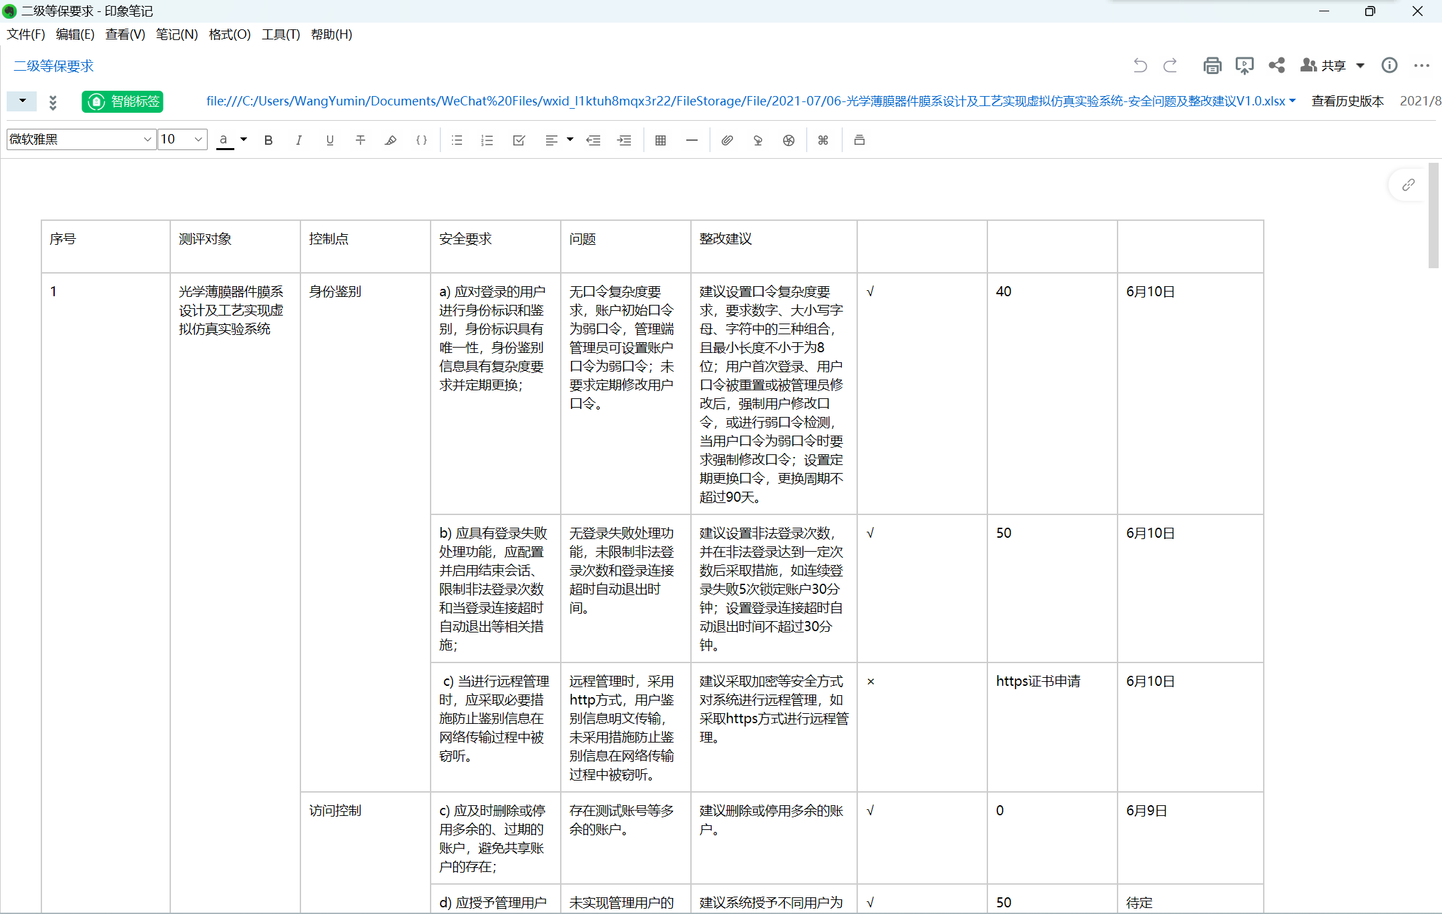This screenshot has height=914, width=1442.
Task: Toggle numbered list formatting
Action: [x=487, y=140]
